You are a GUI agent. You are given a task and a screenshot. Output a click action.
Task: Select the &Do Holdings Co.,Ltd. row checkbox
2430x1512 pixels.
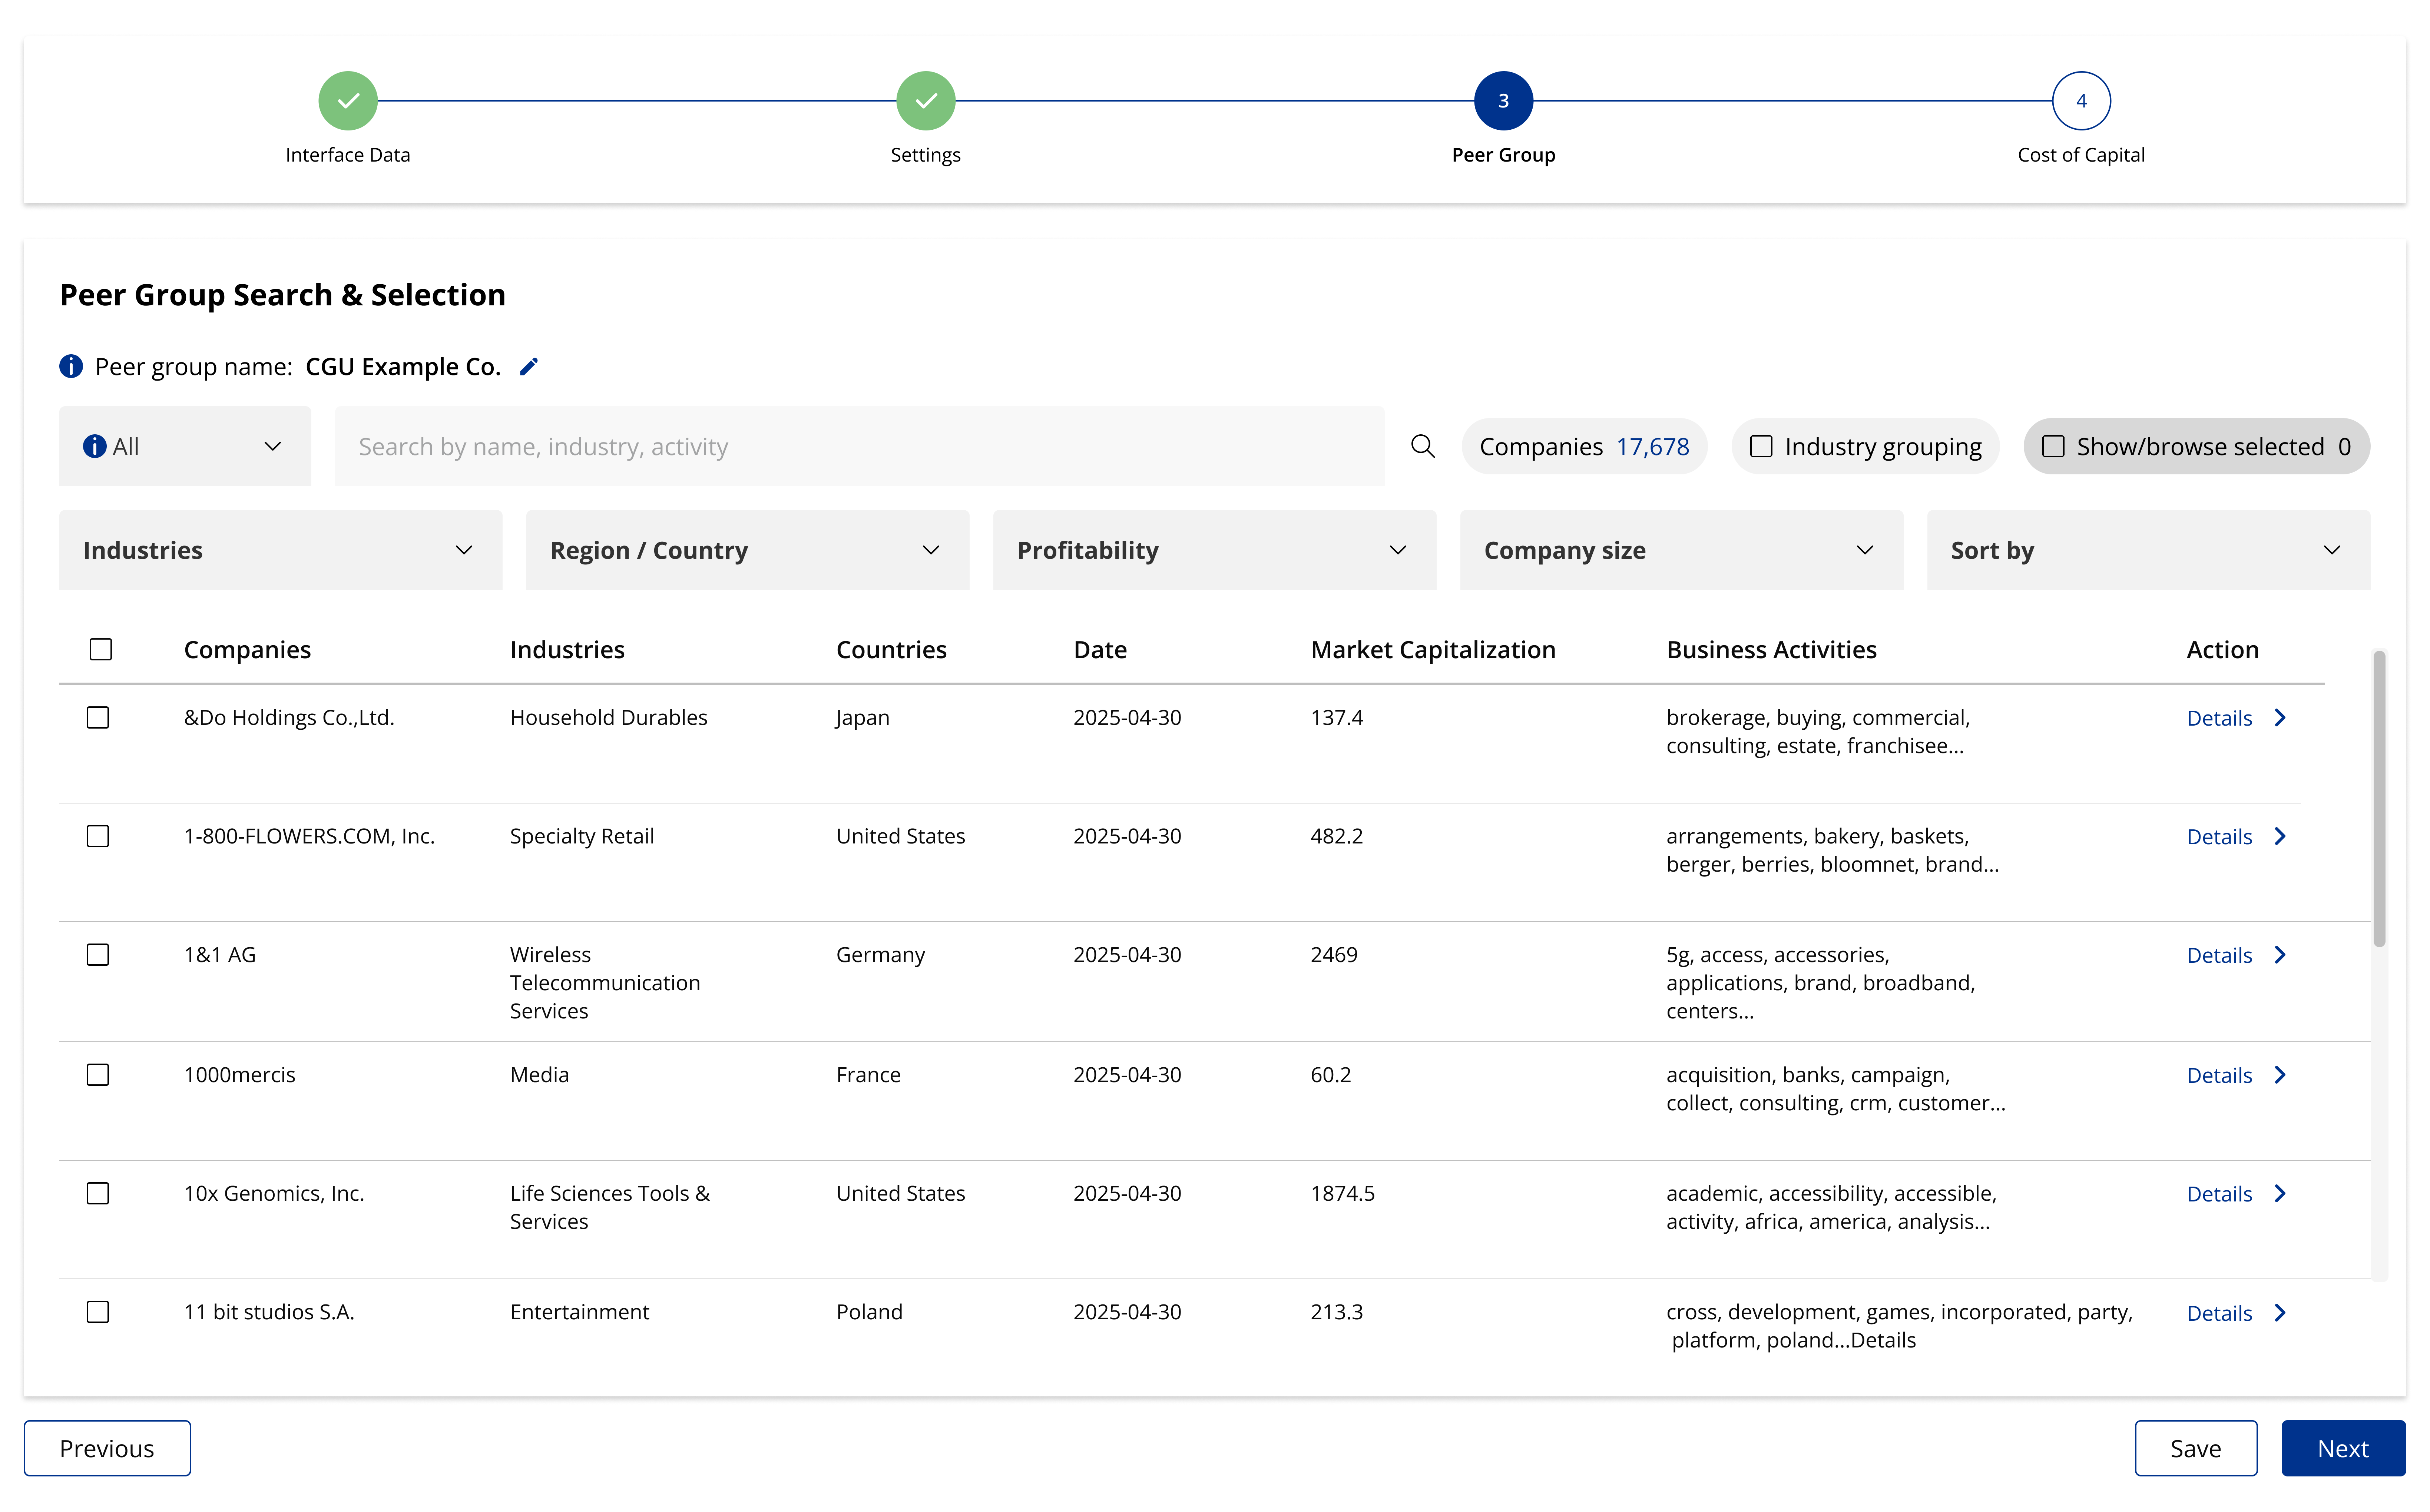[x=98, y=718]
